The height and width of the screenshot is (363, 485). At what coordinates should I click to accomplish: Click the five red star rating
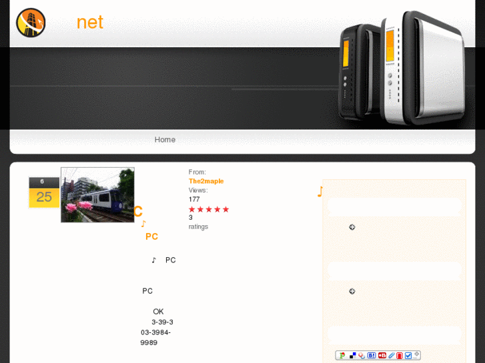pos(209,209)
